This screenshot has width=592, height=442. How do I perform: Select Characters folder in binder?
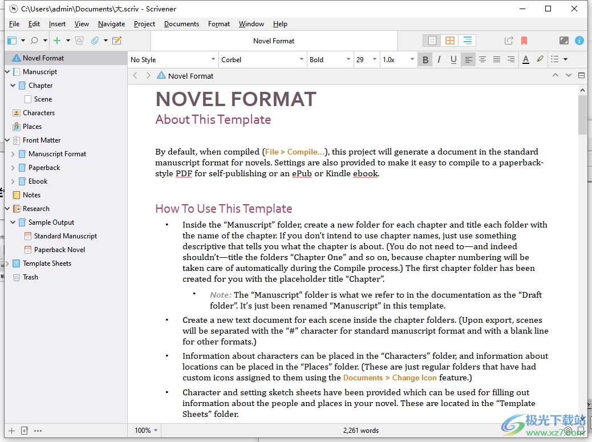39,113
